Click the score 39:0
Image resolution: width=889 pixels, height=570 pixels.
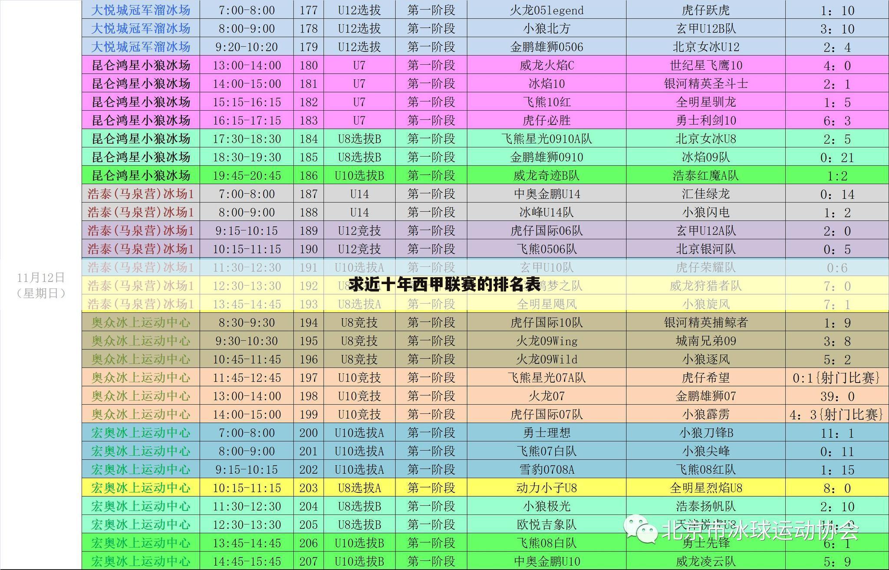(837, 396)
